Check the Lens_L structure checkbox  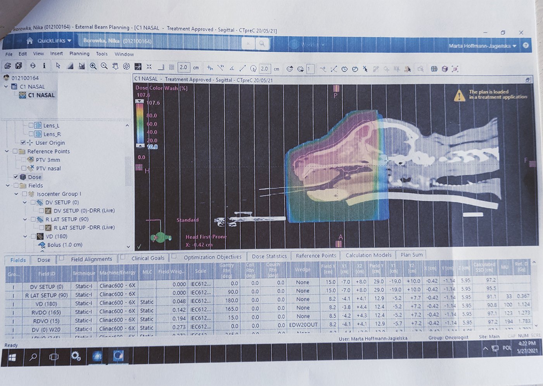(31, 125)
